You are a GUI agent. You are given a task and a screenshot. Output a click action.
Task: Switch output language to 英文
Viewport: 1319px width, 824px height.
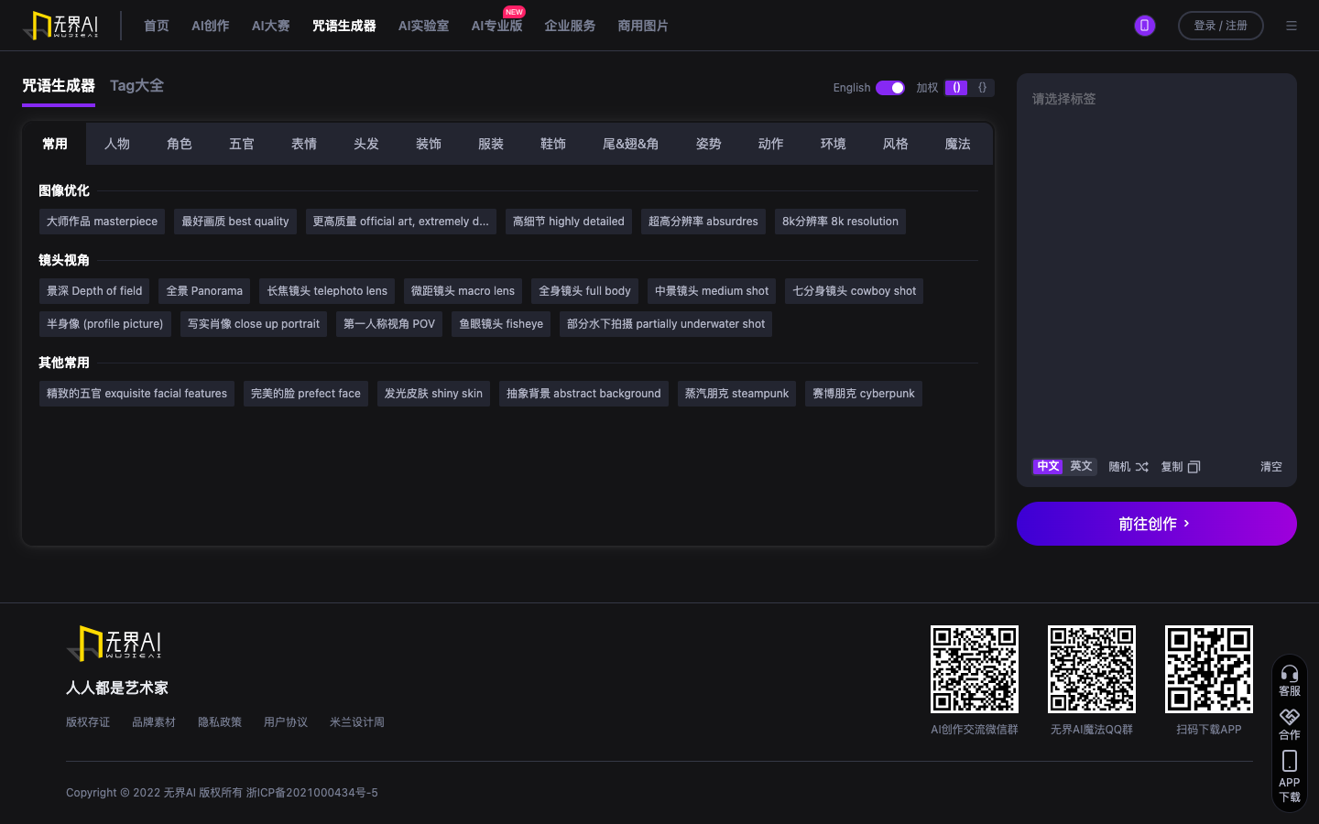1081,466
